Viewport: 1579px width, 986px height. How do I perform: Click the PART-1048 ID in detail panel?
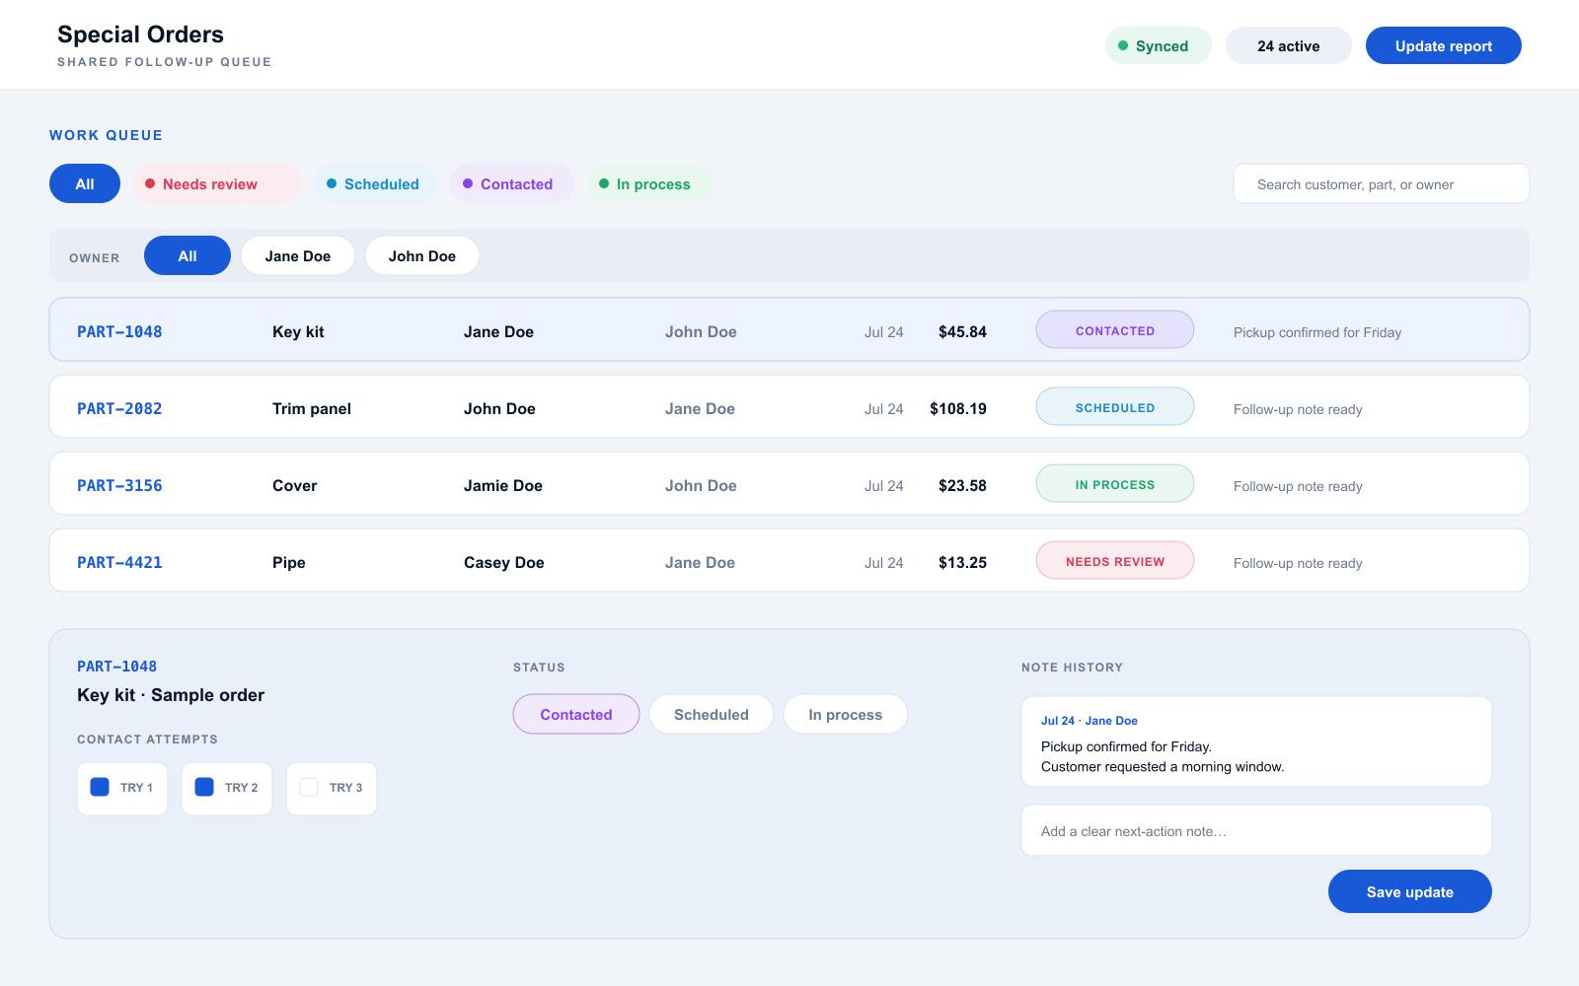tap(116, 667)
